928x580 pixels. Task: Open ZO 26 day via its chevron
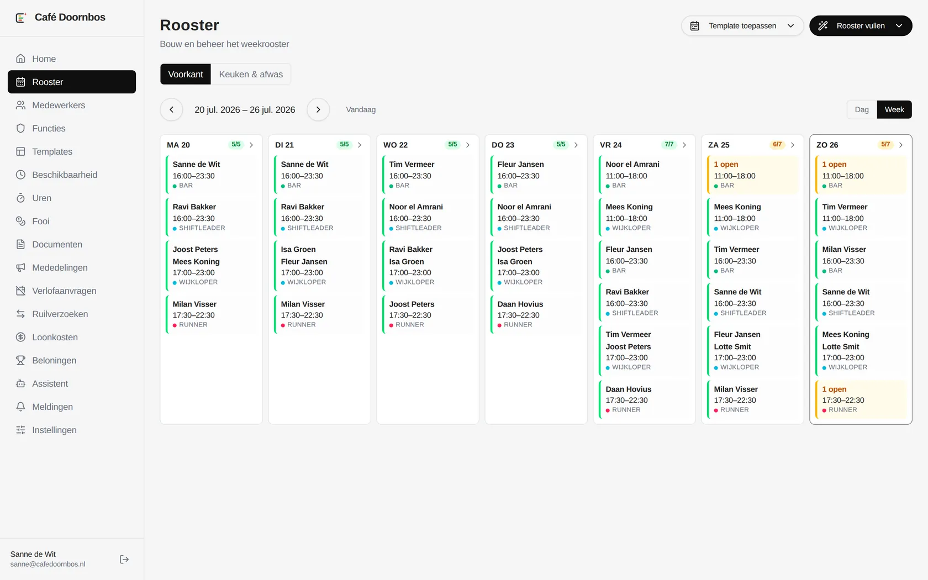[x=901, y=145]
